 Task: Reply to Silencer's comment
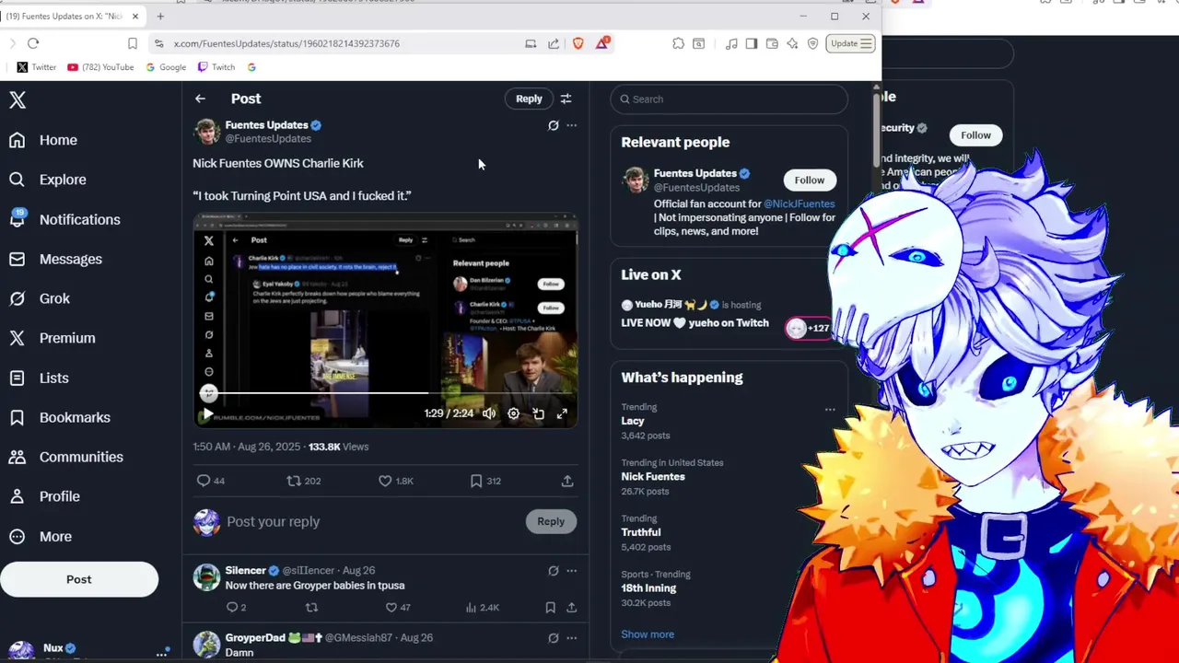232,608
